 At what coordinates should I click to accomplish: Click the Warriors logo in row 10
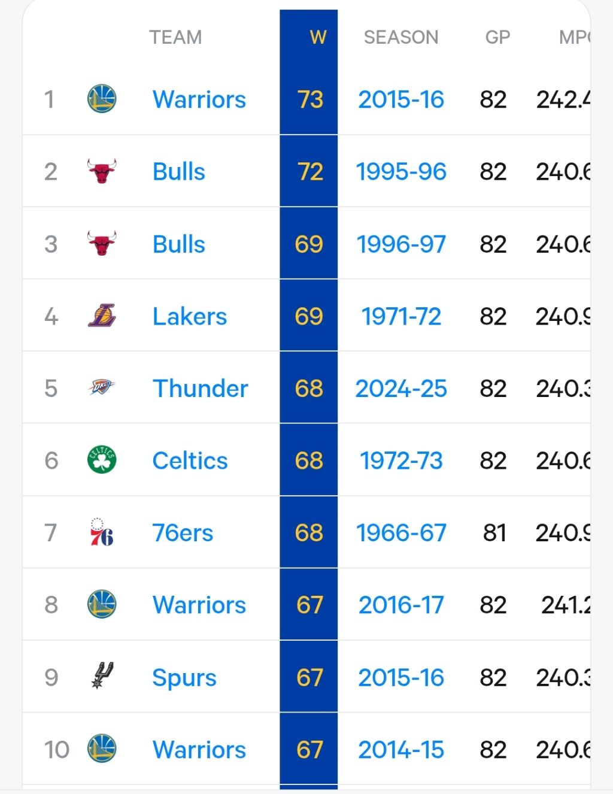point(102,749)
